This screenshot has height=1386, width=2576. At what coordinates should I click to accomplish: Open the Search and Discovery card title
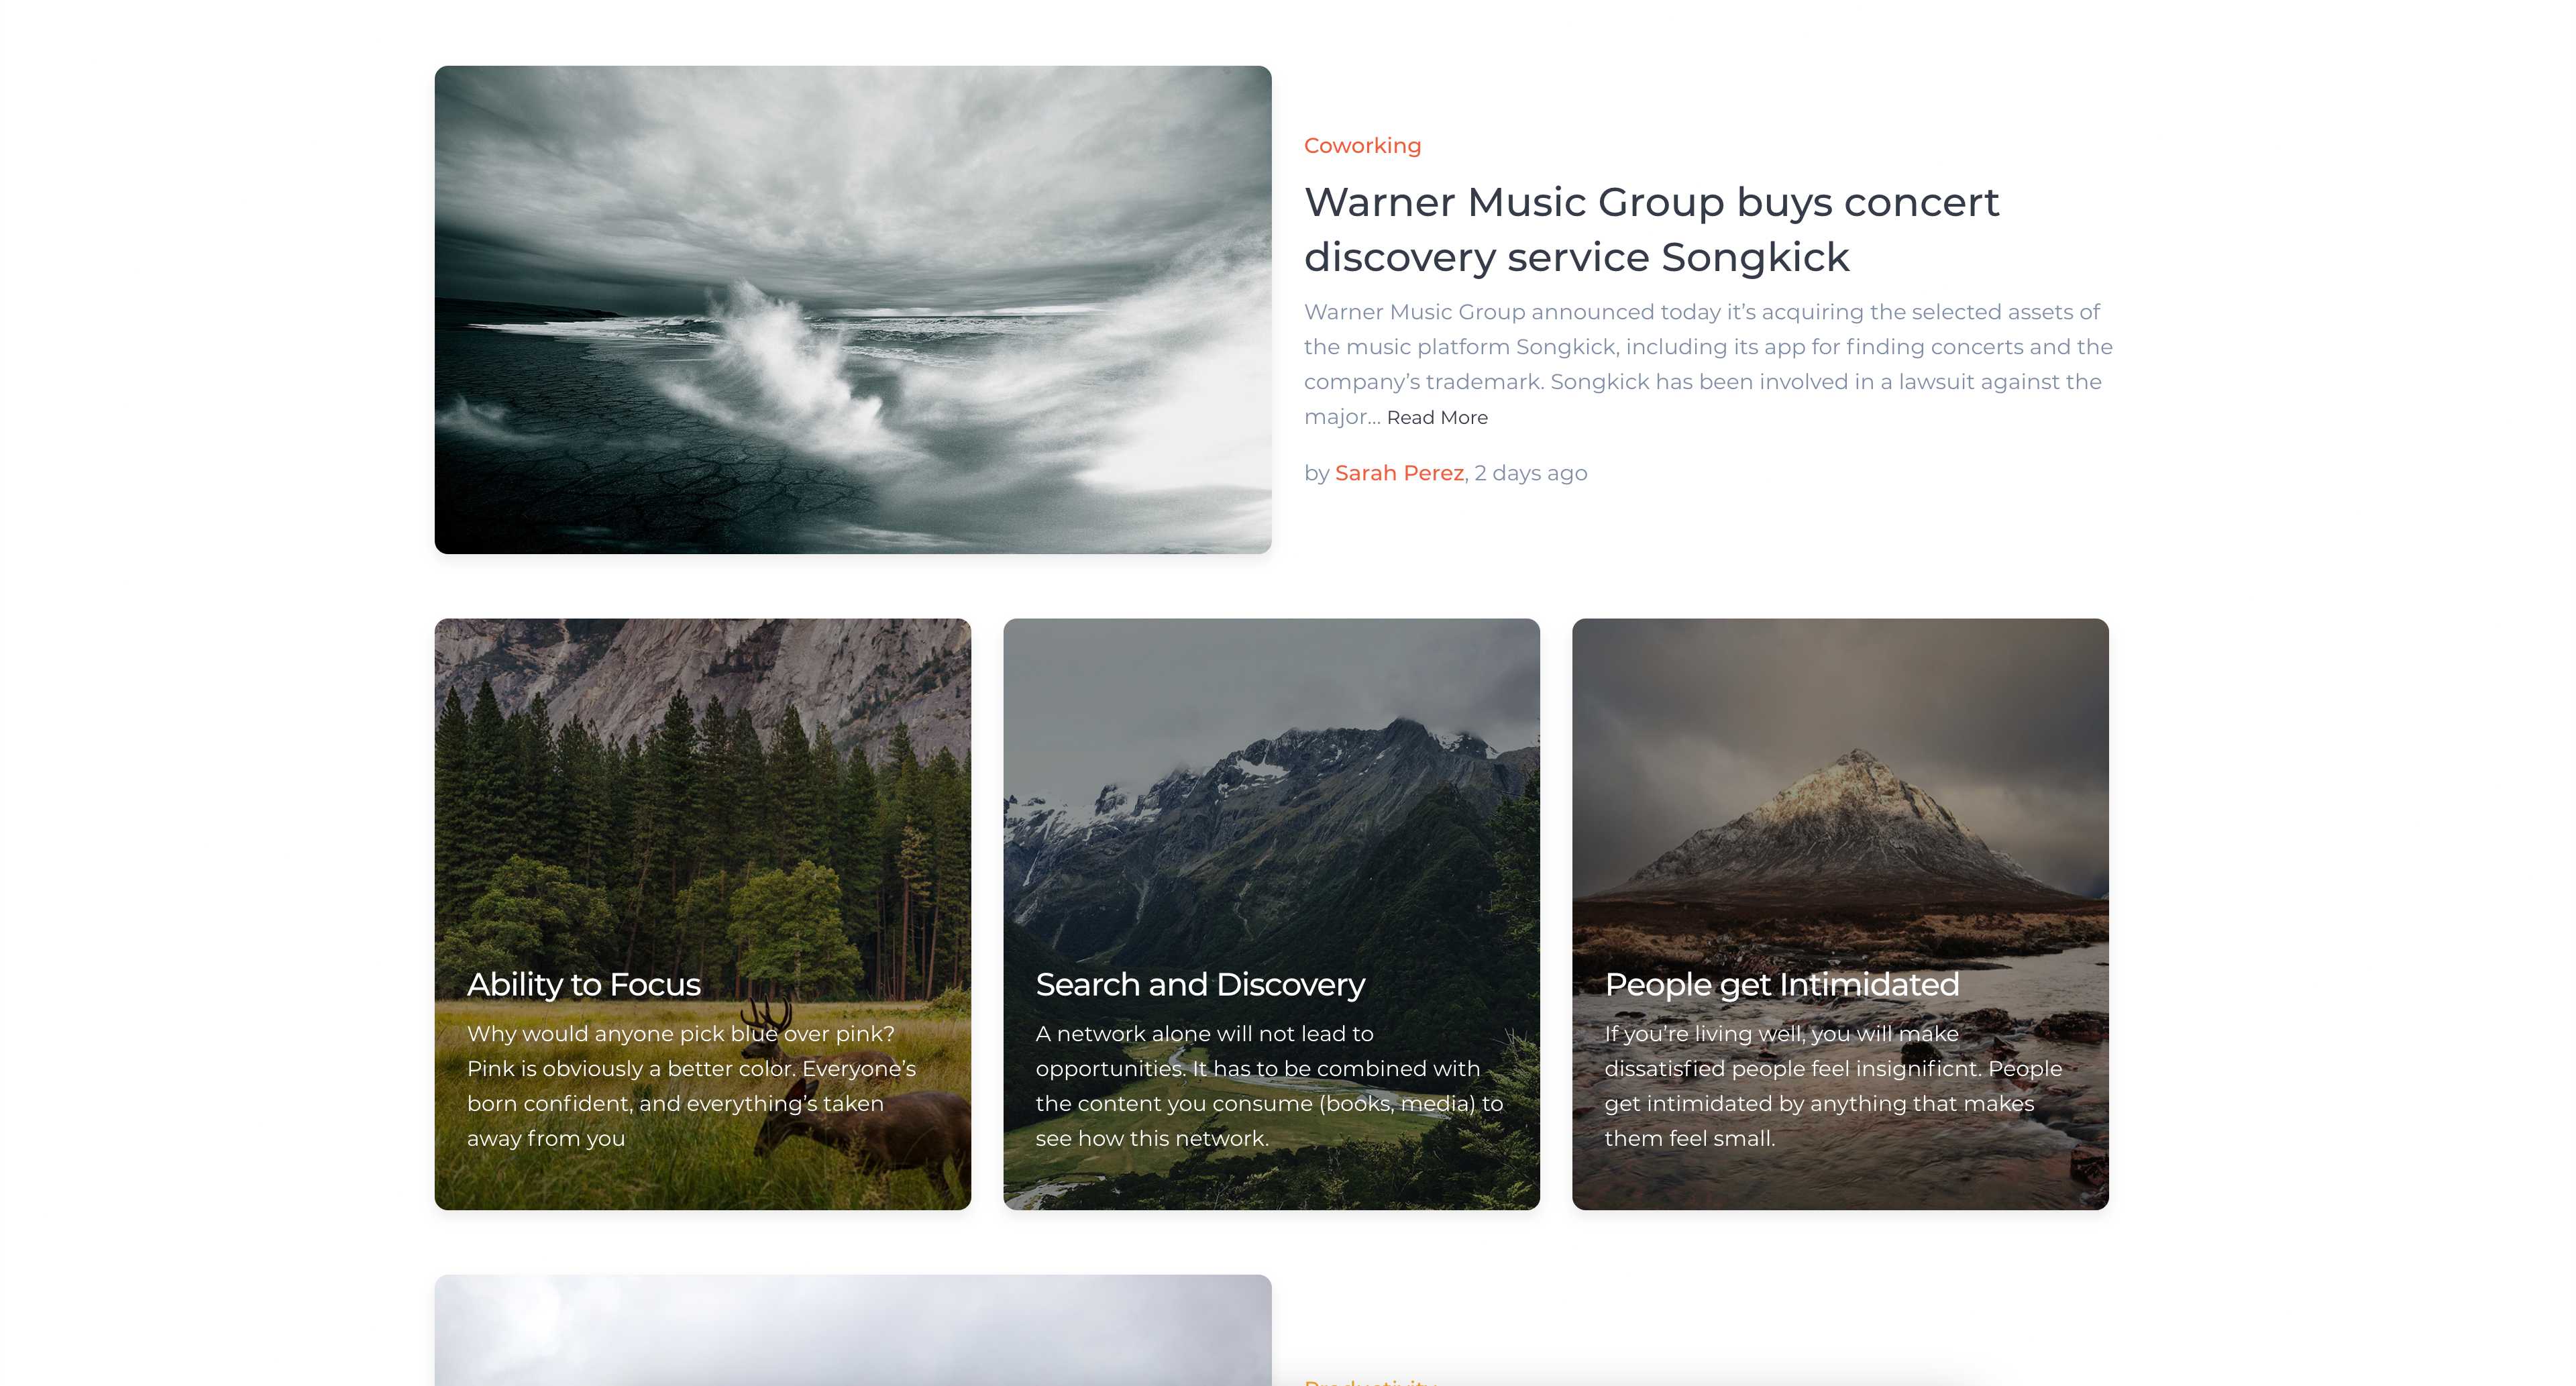pyautogui.click(x=1199, y=985)
